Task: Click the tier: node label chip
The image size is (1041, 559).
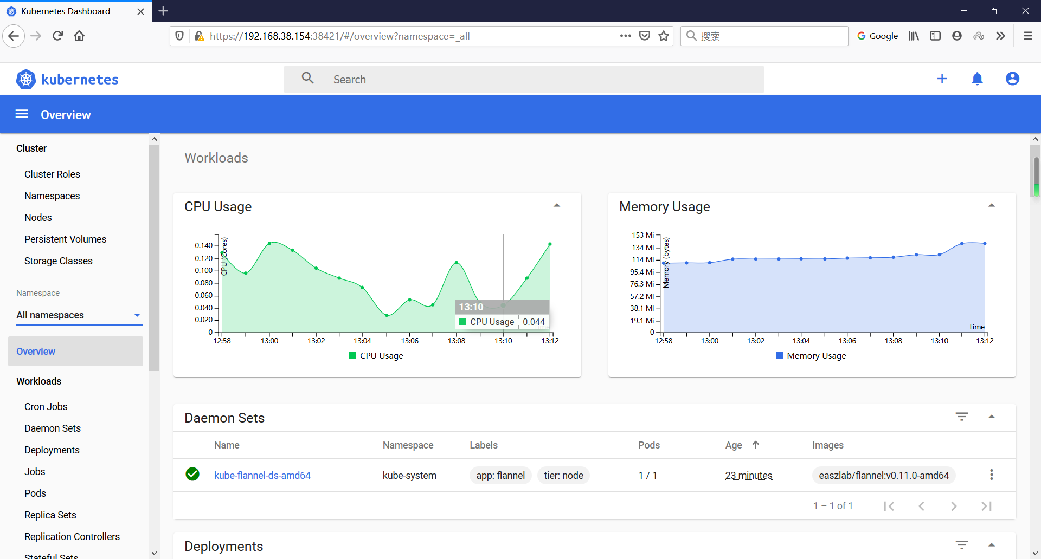Action: [x=564, y=476]
